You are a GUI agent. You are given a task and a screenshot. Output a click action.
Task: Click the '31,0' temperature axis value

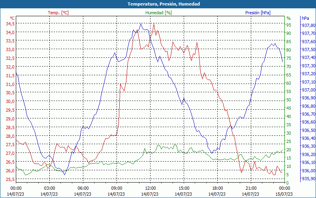click(x=10, y=84)
